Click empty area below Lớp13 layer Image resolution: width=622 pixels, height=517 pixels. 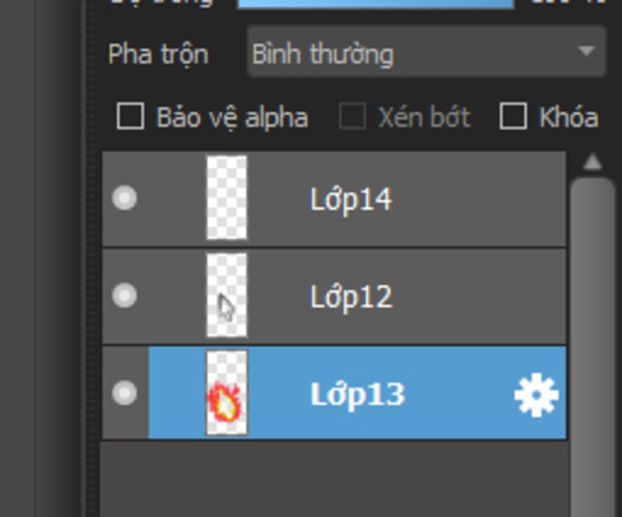tap(334, 479)
